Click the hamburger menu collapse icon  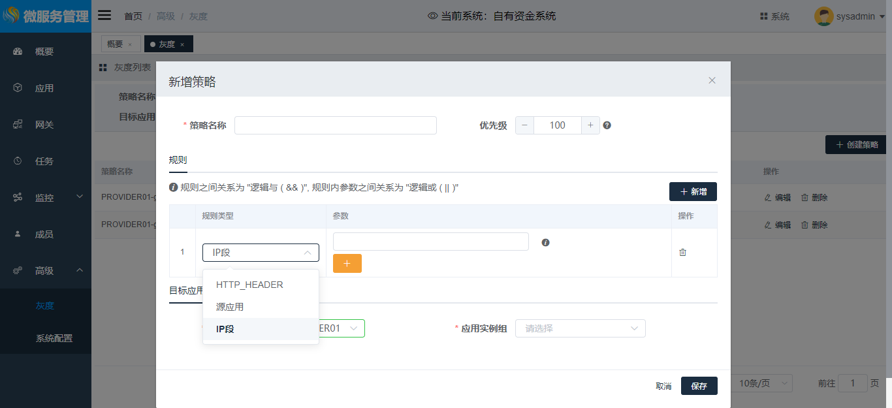(104, 16)
